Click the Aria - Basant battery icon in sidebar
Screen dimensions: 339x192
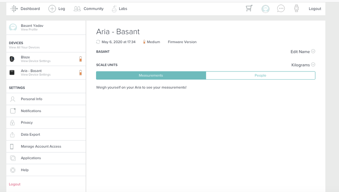(80, 72)
